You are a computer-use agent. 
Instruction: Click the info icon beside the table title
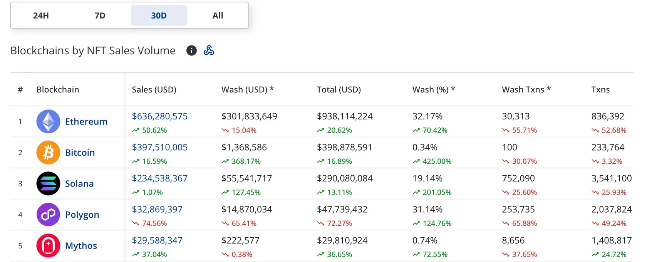coord(191,50)
